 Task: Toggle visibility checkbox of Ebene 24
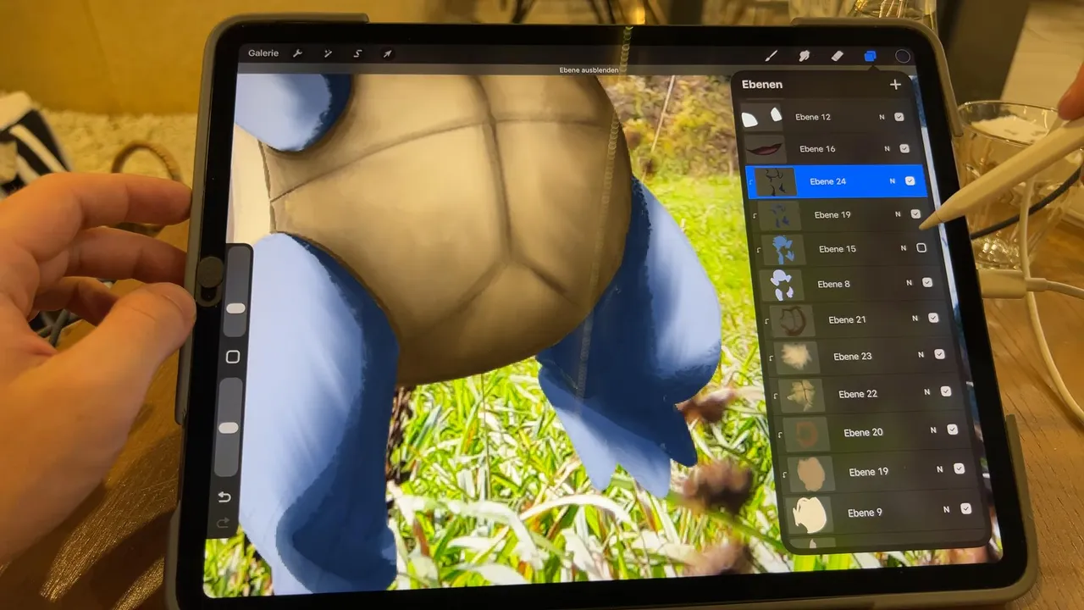910,180
